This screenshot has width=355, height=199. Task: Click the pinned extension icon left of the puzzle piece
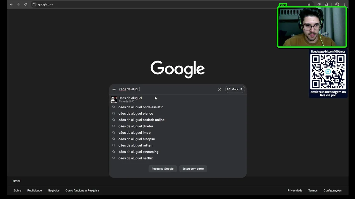(x=319, y=4)
